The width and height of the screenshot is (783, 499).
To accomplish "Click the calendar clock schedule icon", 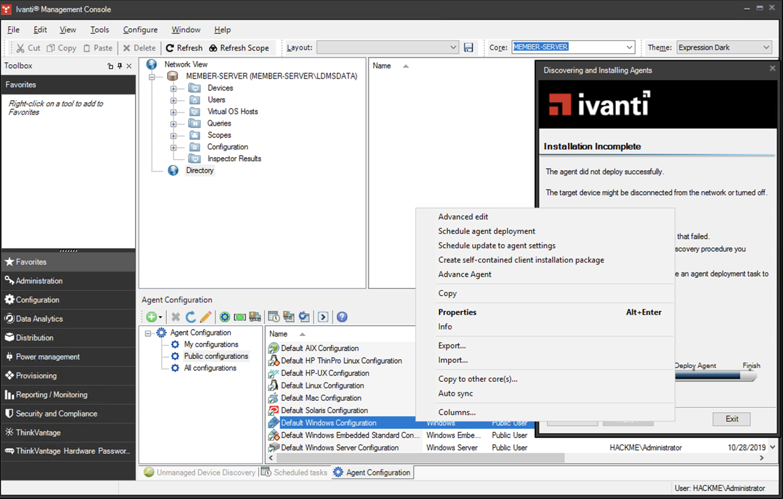I will pos(274,317).
